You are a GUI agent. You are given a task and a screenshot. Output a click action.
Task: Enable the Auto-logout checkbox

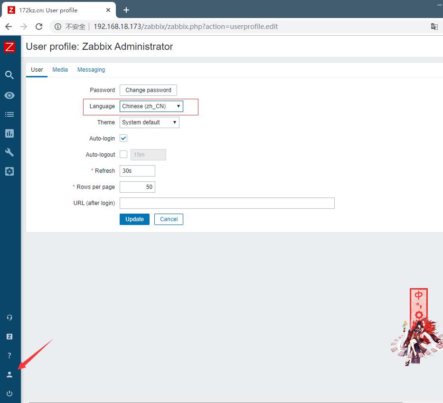pos(123,154)
